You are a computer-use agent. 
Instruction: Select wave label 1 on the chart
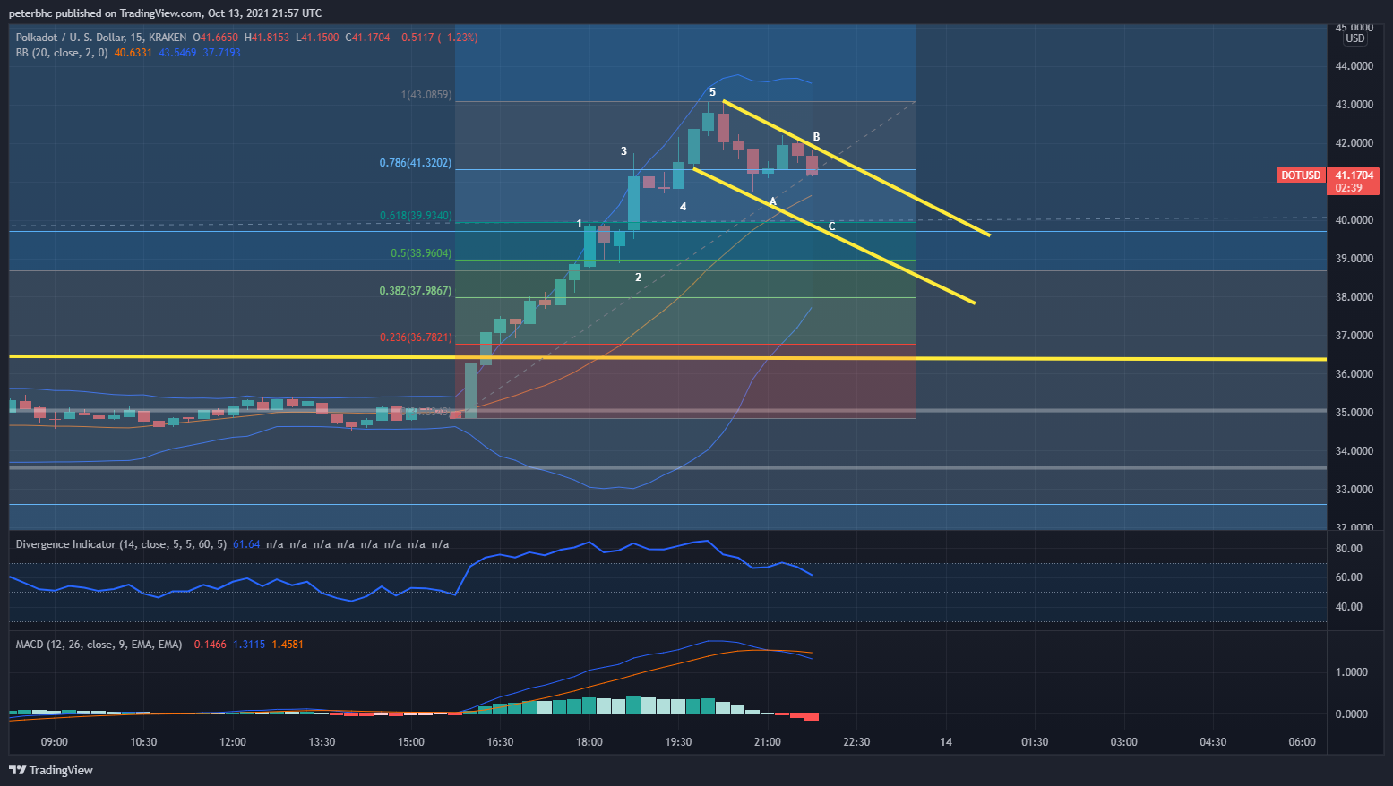coord(579,224)
